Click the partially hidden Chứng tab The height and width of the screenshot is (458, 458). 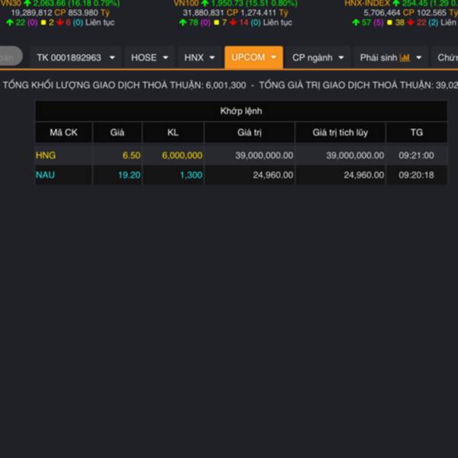point(445,57)
